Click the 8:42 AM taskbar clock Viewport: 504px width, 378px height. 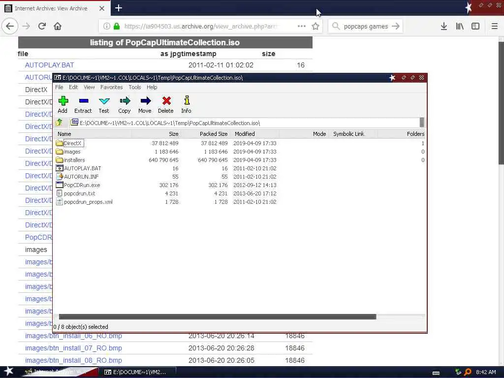tap(486, 372)
